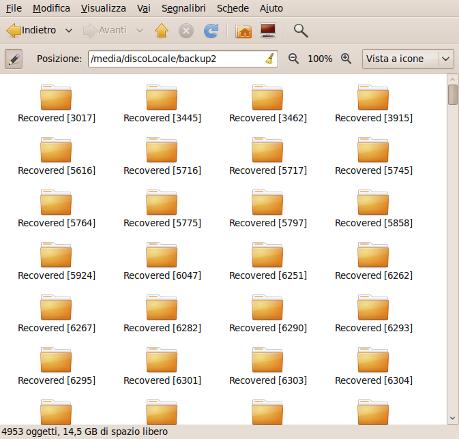Viewport: 459px width, 439px height.
Task: Zoom in with the plus magnifier
Action: pyautogui.click(x=346, y=59)
